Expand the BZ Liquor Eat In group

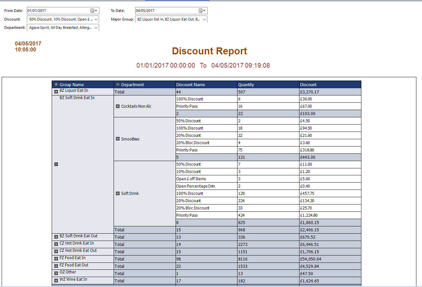(56, 92)
